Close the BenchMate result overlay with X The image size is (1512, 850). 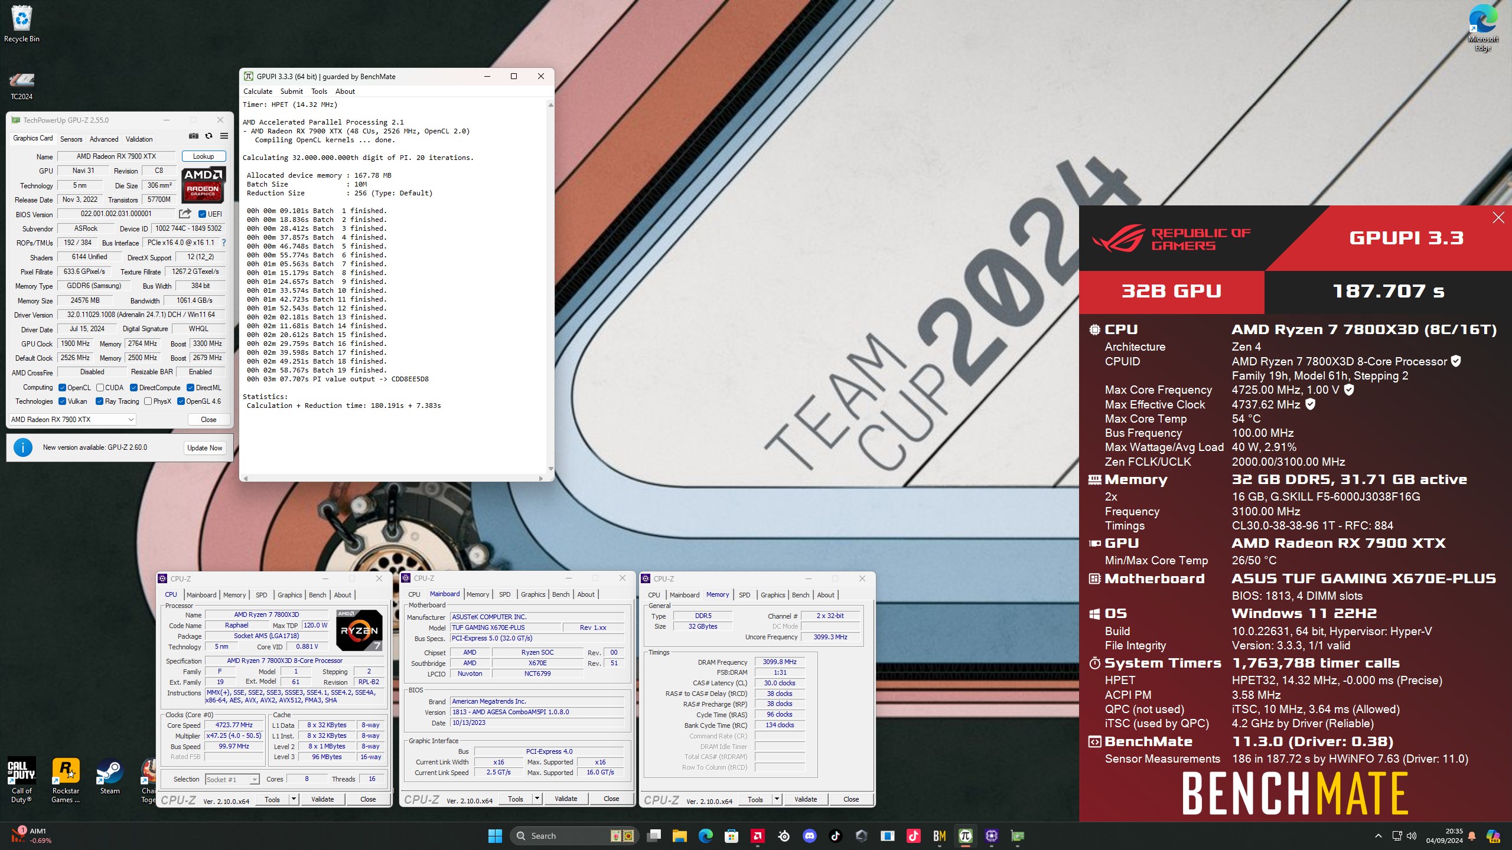coord(1498,218)
